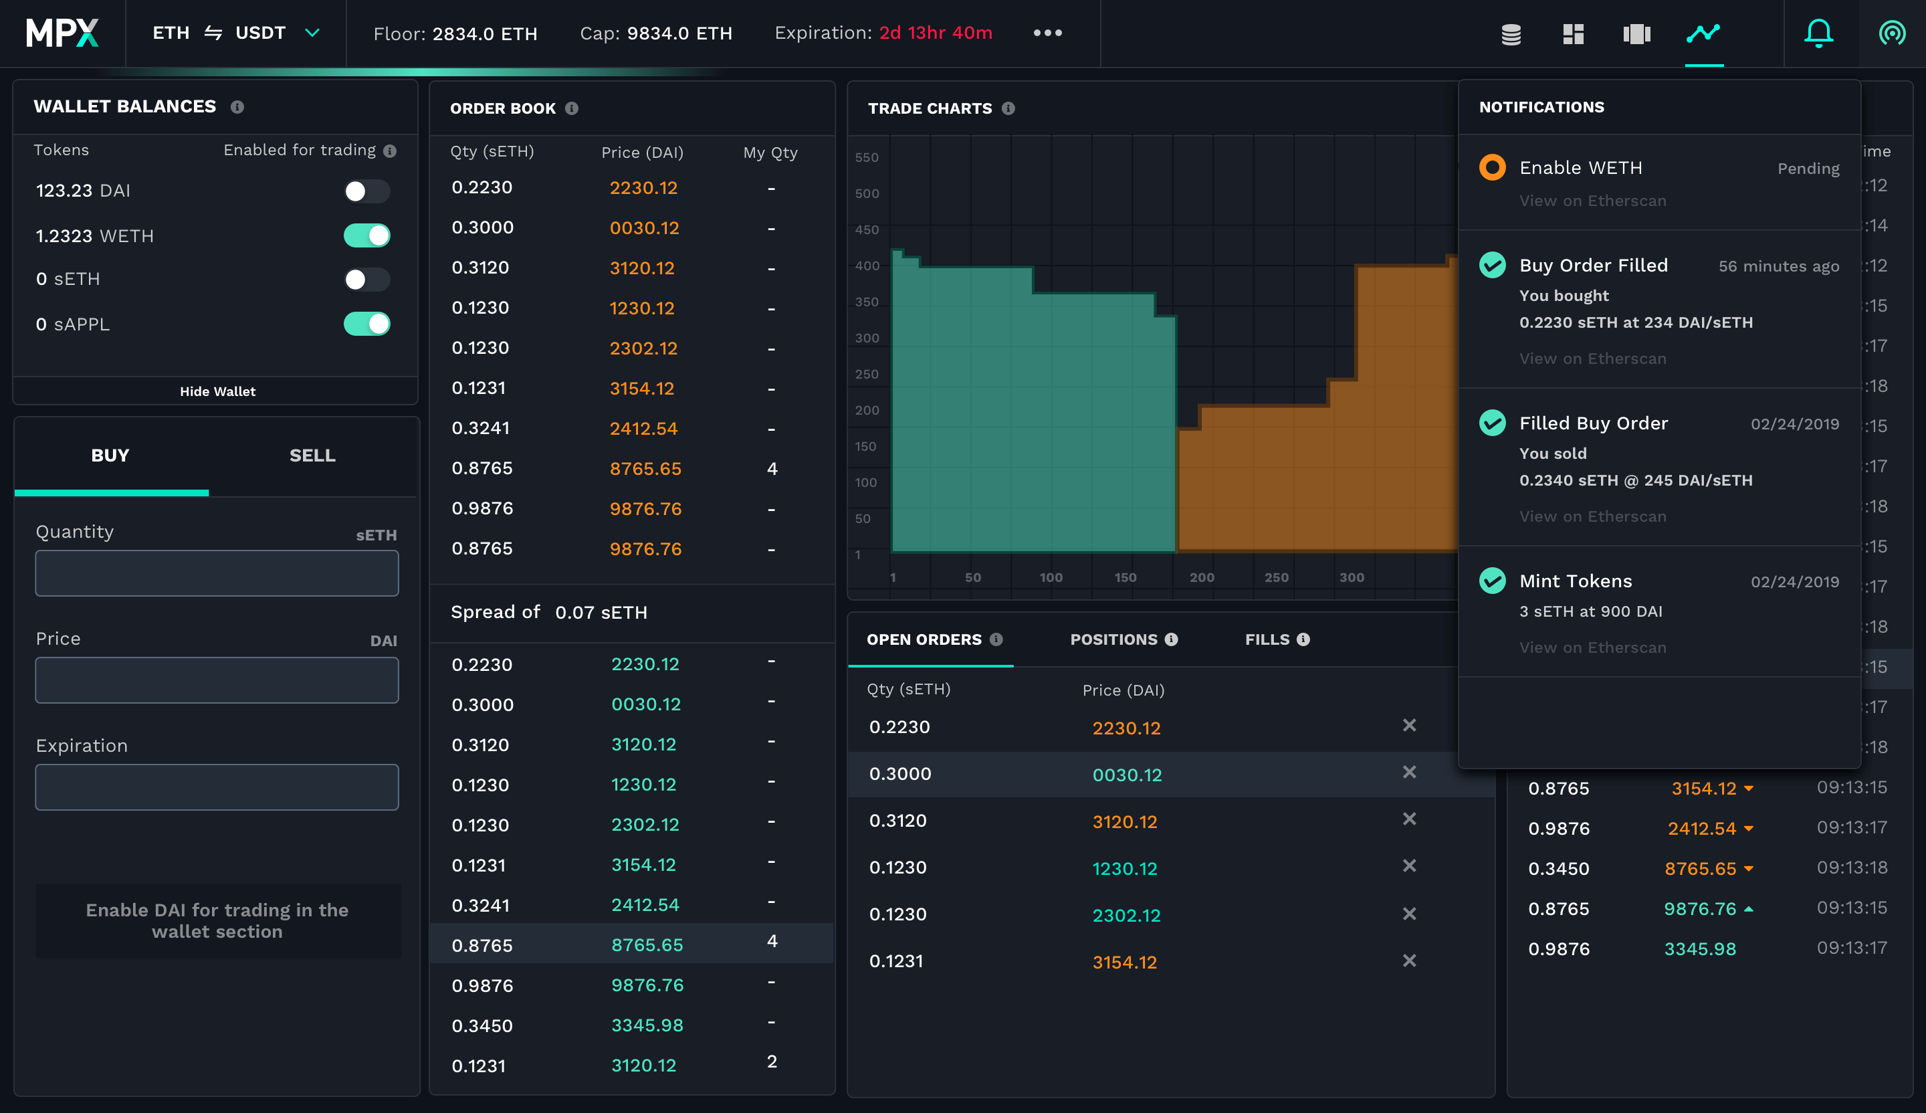Click the MPX logo
Viewport: 1926px width, 1113px height.
(62, 33)
